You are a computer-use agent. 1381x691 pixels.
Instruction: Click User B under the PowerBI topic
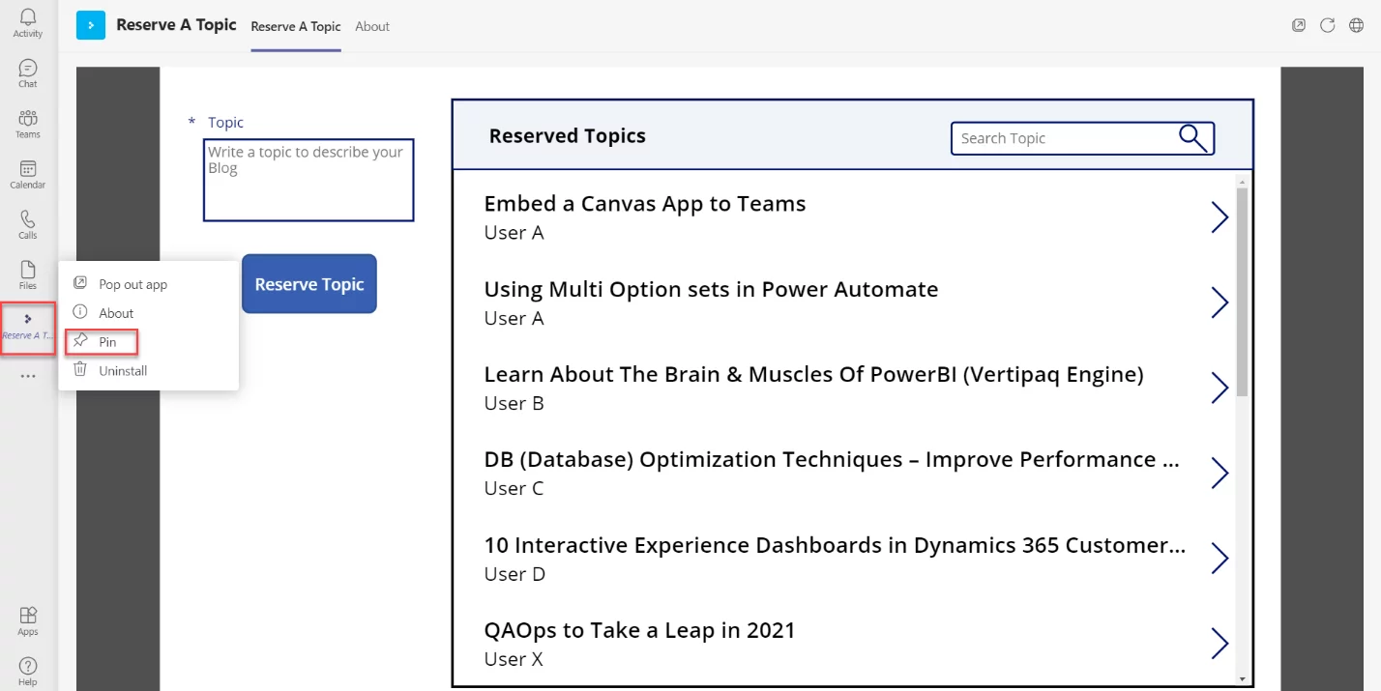coord(514,404)
